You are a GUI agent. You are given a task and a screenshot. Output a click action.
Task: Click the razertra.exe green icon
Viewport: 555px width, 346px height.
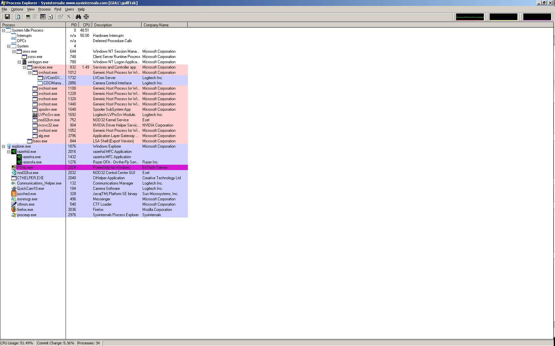click(x=19, y=157)
